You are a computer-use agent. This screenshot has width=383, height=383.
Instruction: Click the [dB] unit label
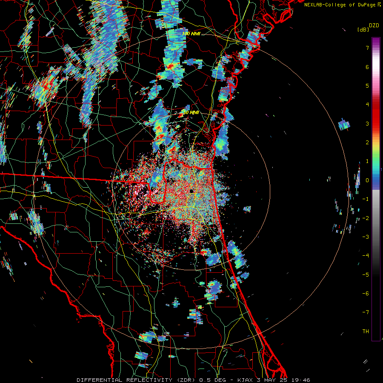(363, 29)
